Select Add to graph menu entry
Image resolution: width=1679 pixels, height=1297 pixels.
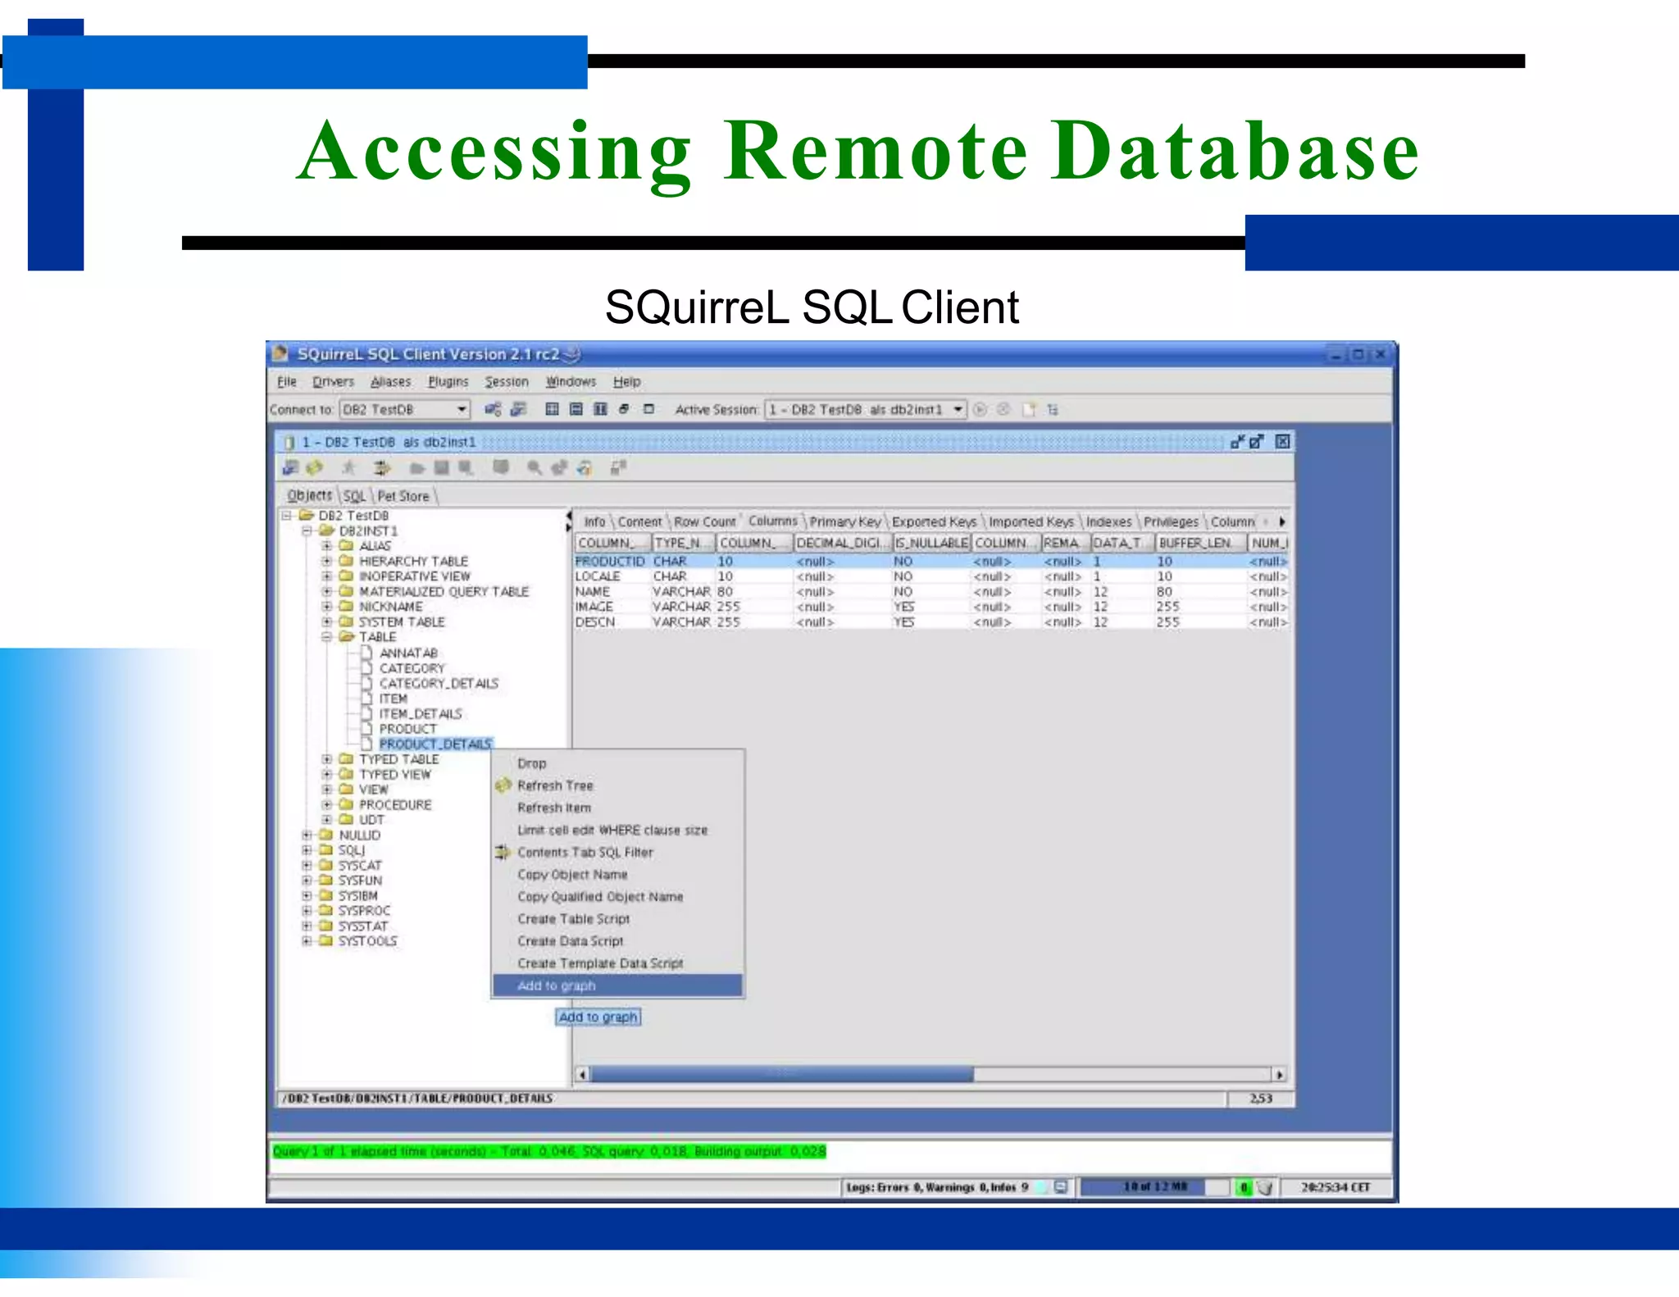point(557,985)
